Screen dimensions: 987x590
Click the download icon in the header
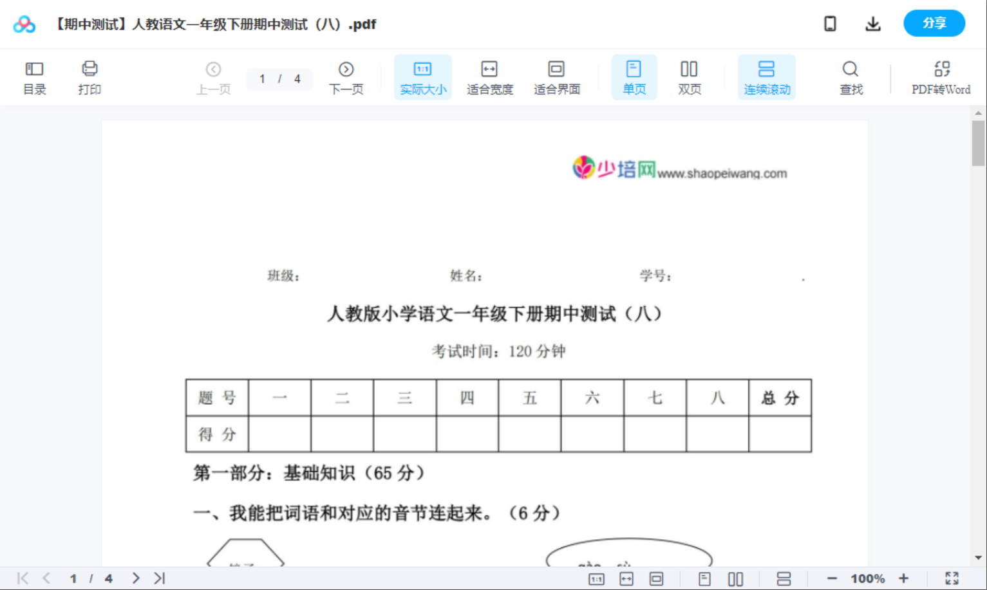click(x=873, y=23)
